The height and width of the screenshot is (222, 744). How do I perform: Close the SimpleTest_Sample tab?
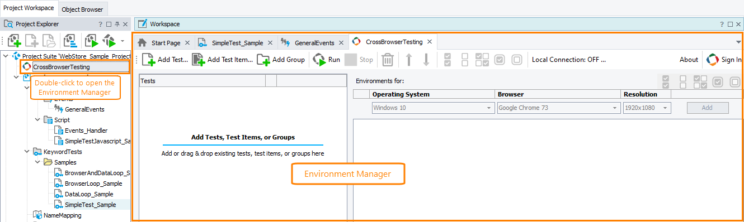click(x=271, y=42)
